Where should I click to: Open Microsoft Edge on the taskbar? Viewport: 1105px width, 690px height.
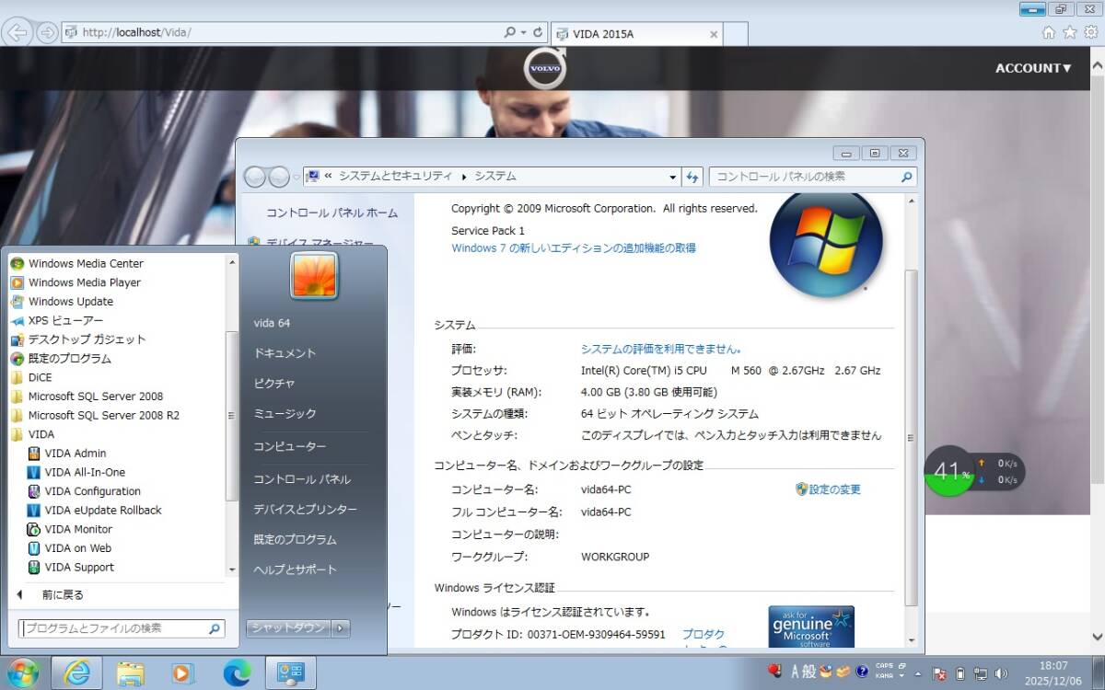(x=237, y=673)
